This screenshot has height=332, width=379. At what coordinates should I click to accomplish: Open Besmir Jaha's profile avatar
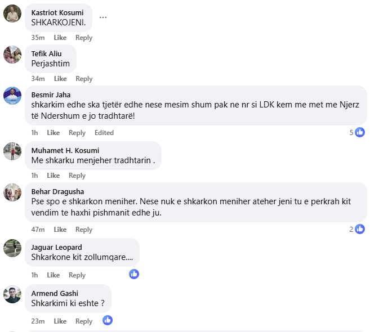[12, 96]
